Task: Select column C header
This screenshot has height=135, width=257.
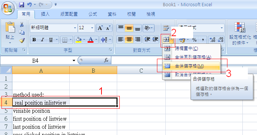Action: [141, 70]
